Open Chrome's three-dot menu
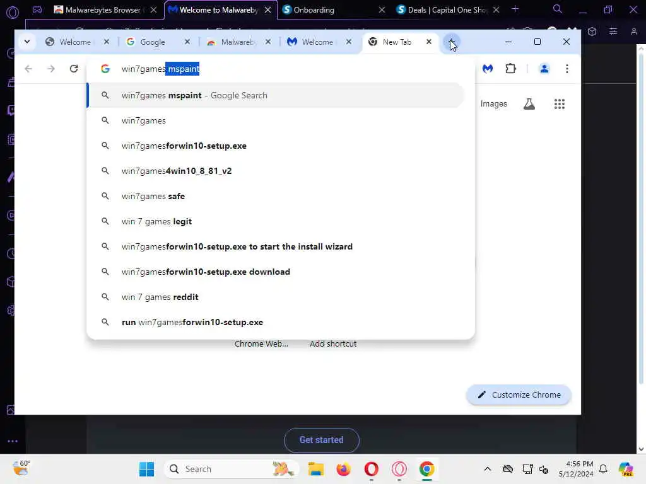This screenshot has width=646, height=484. pyautogui.click(x=567, y=69)
